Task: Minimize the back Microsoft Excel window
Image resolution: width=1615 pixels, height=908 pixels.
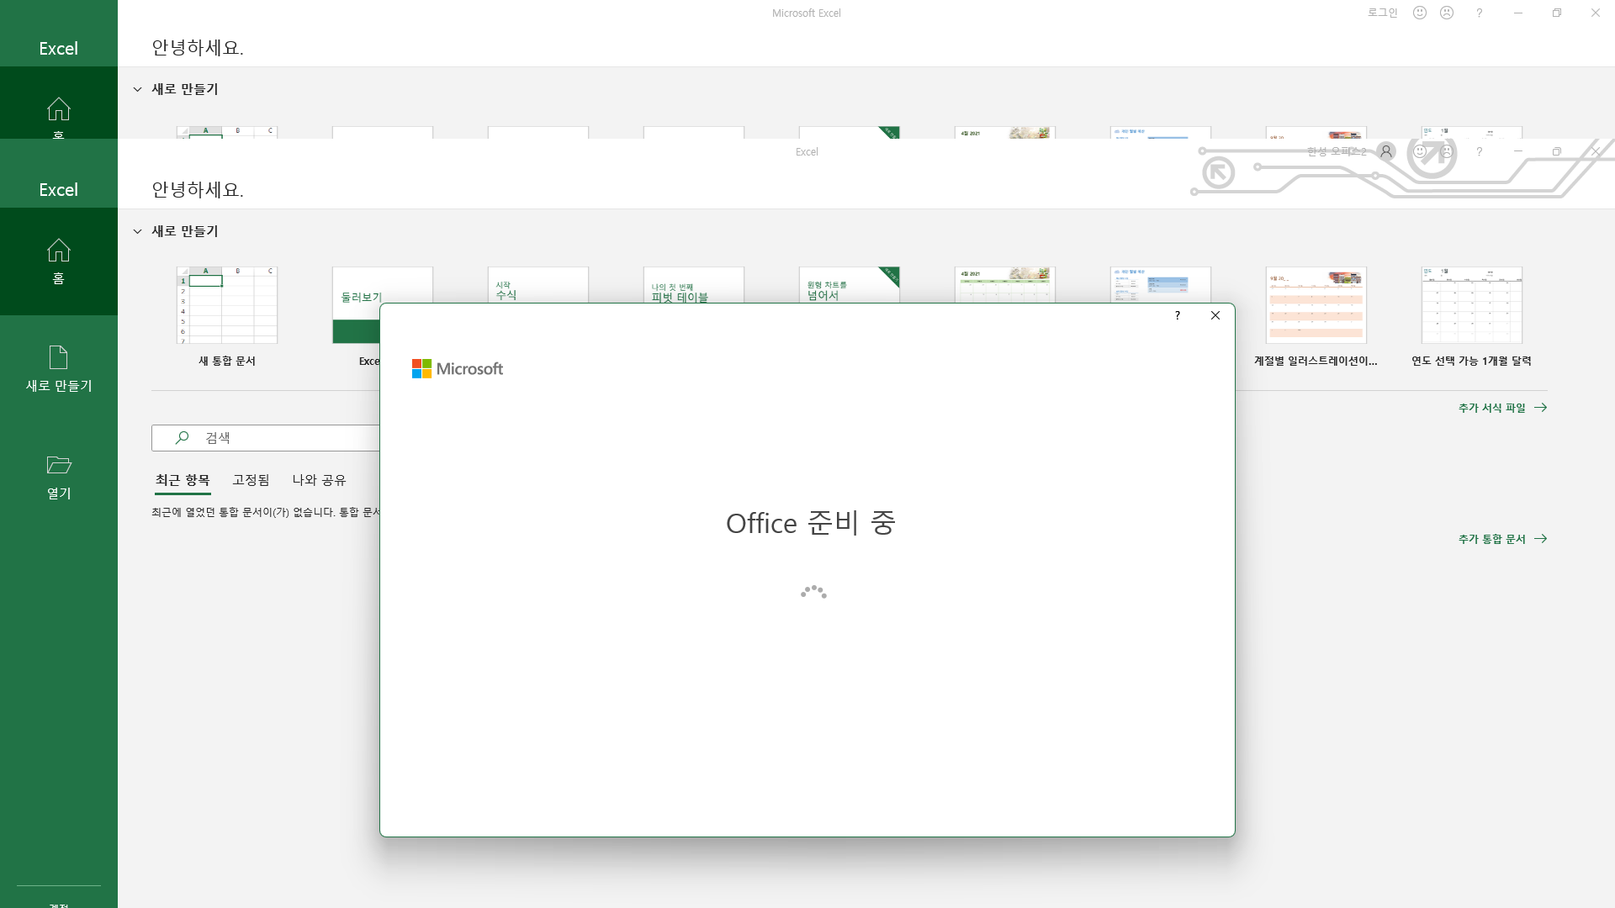Action: click(1518, 13)
